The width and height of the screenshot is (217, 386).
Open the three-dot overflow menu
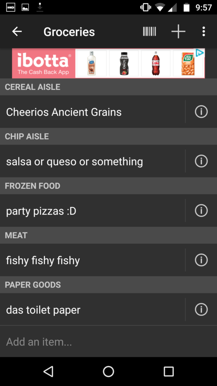point(203,32)
